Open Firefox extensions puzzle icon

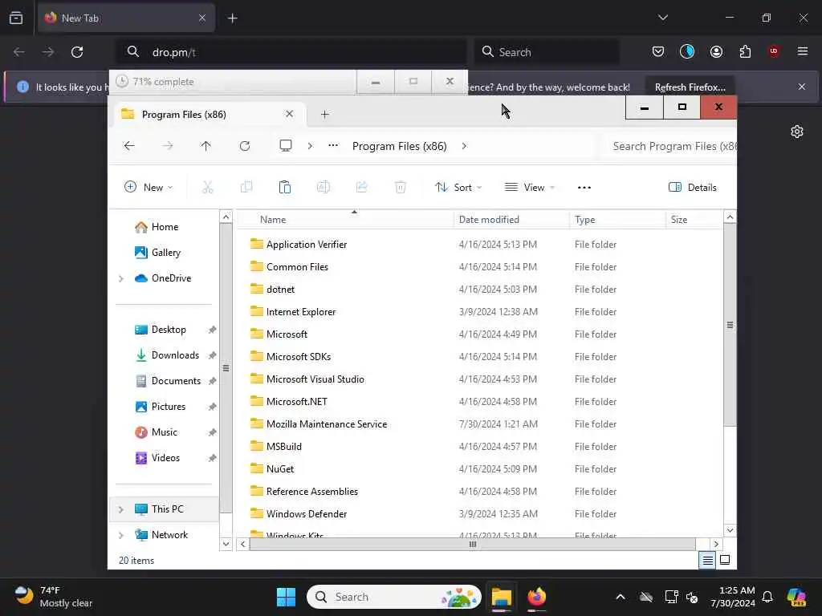(x=745, y=51)
